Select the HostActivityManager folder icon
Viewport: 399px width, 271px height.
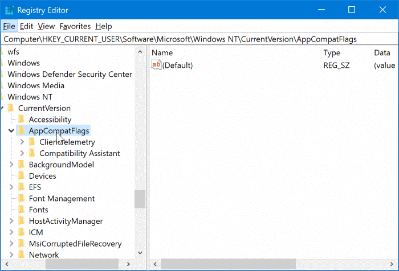click(22, 221)
